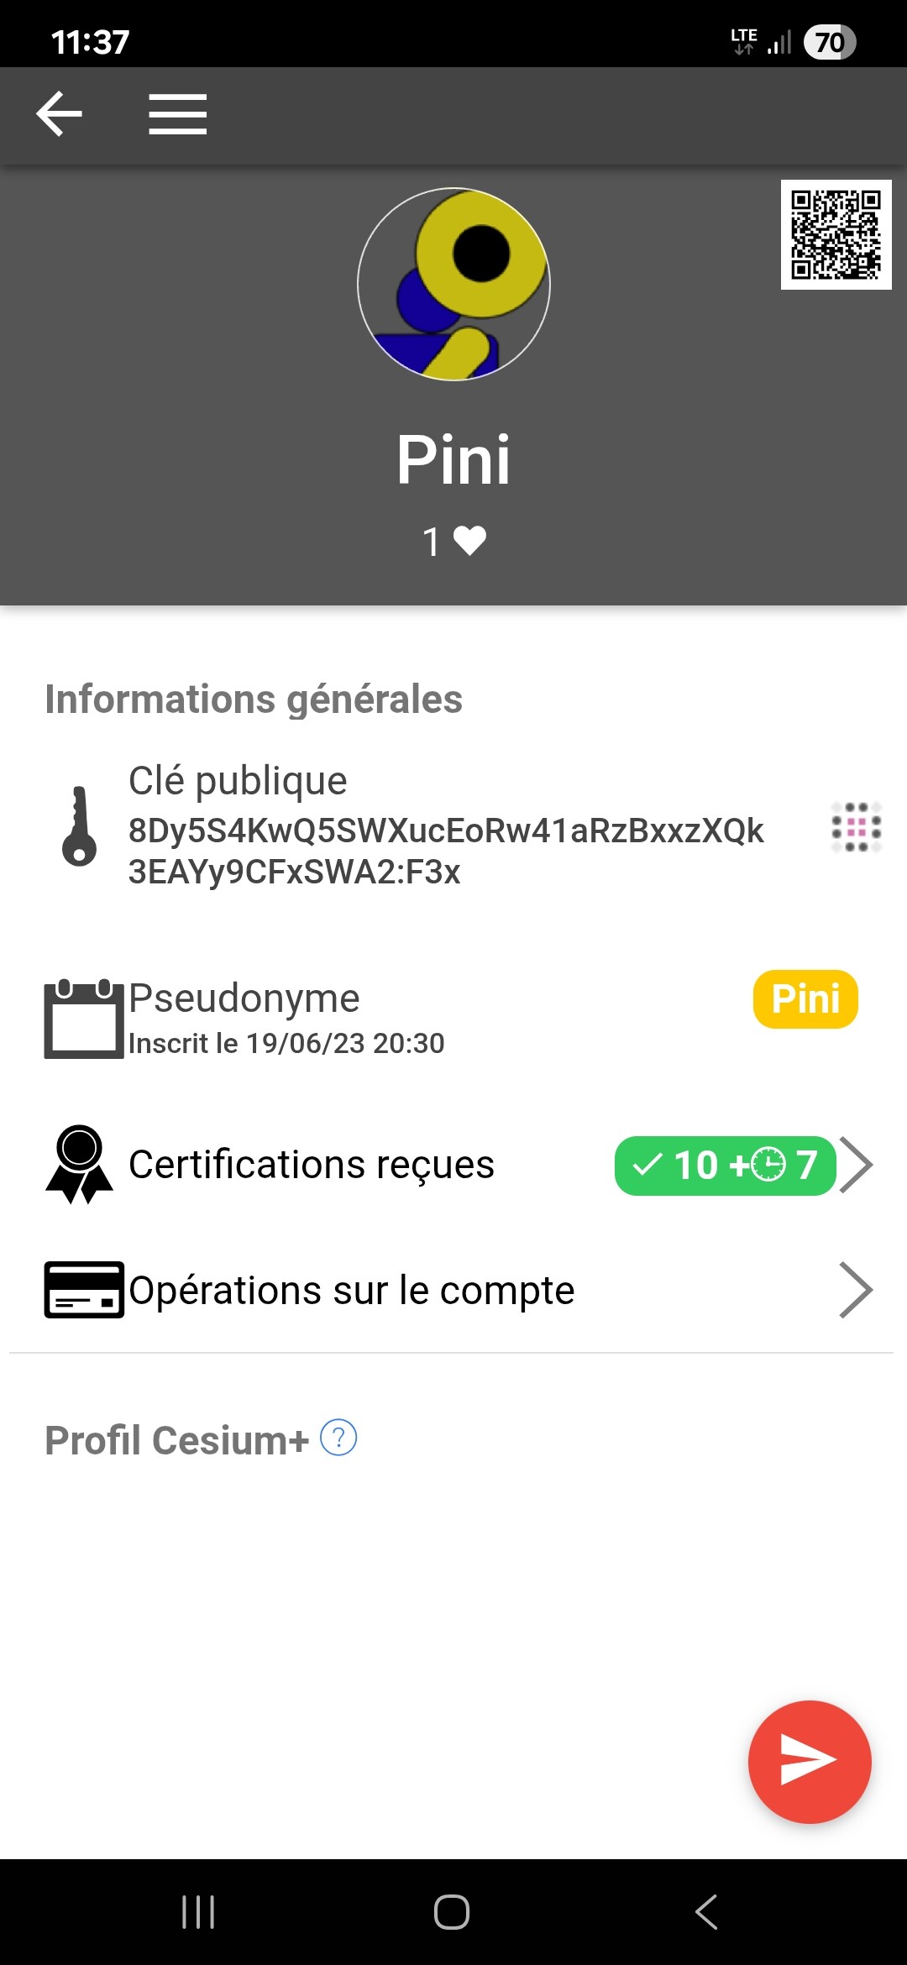The image size is (907, 1965).
Task: Tap the public key icon
Action: (80, 826)
